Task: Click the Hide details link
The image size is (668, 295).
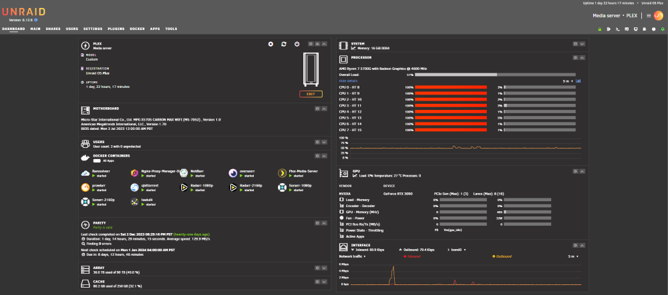Action: pos(349,81)
